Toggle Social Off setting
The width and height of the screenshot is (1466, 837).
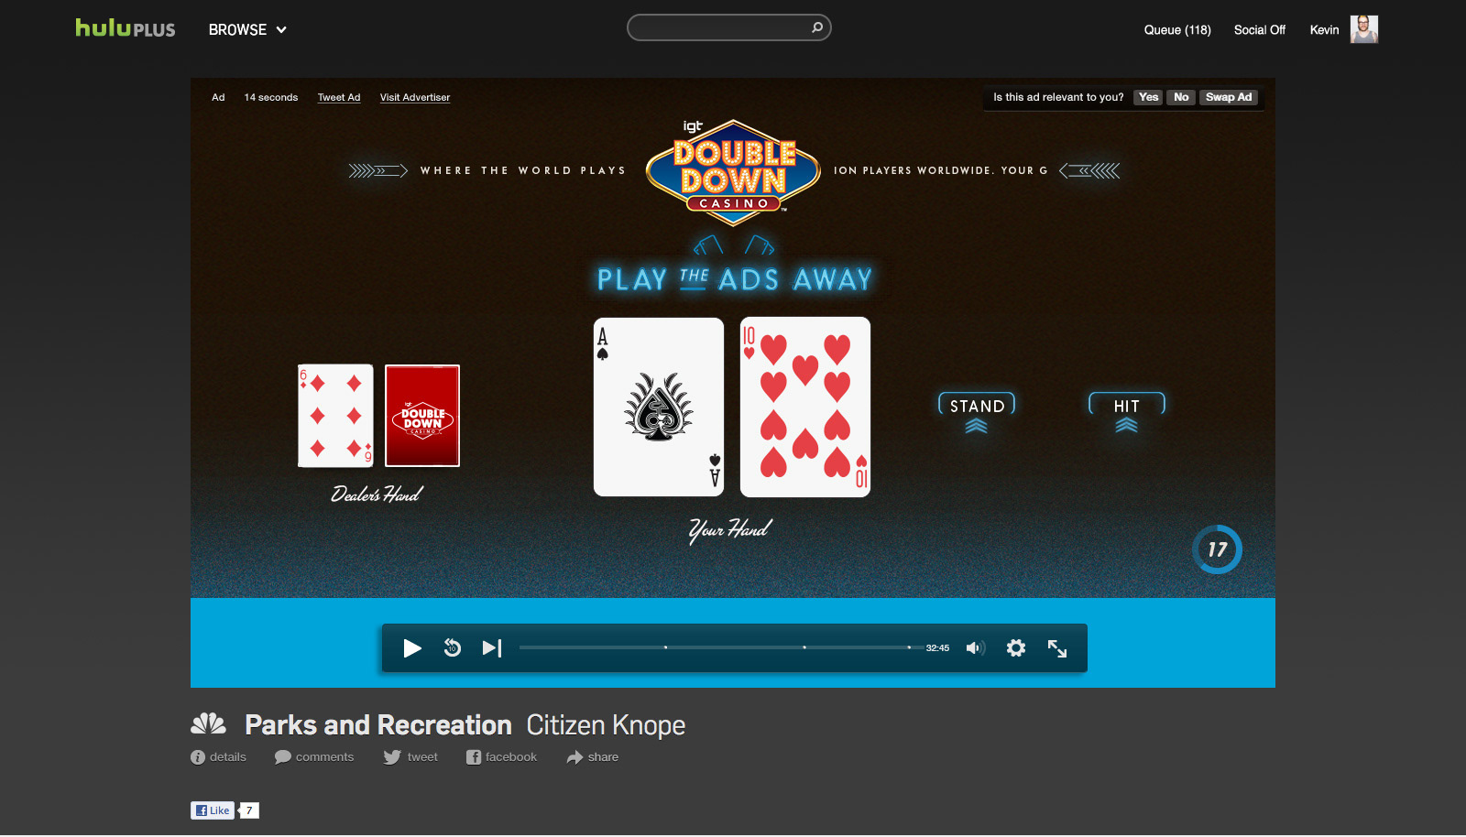click(1259, 30)
